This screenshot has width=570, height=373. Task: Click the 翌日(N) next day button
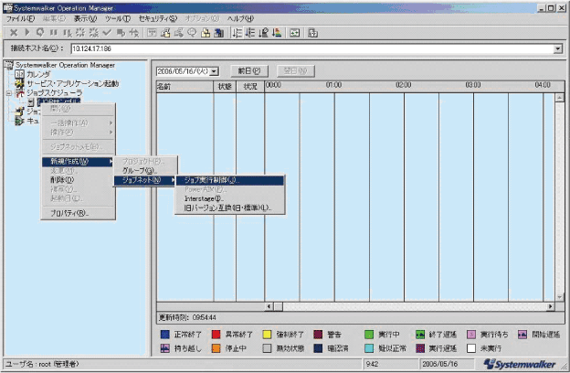point(296,71)
